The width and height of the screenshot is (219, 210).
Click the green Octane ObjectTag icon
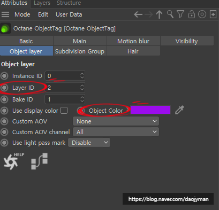(x=5, y=28)
